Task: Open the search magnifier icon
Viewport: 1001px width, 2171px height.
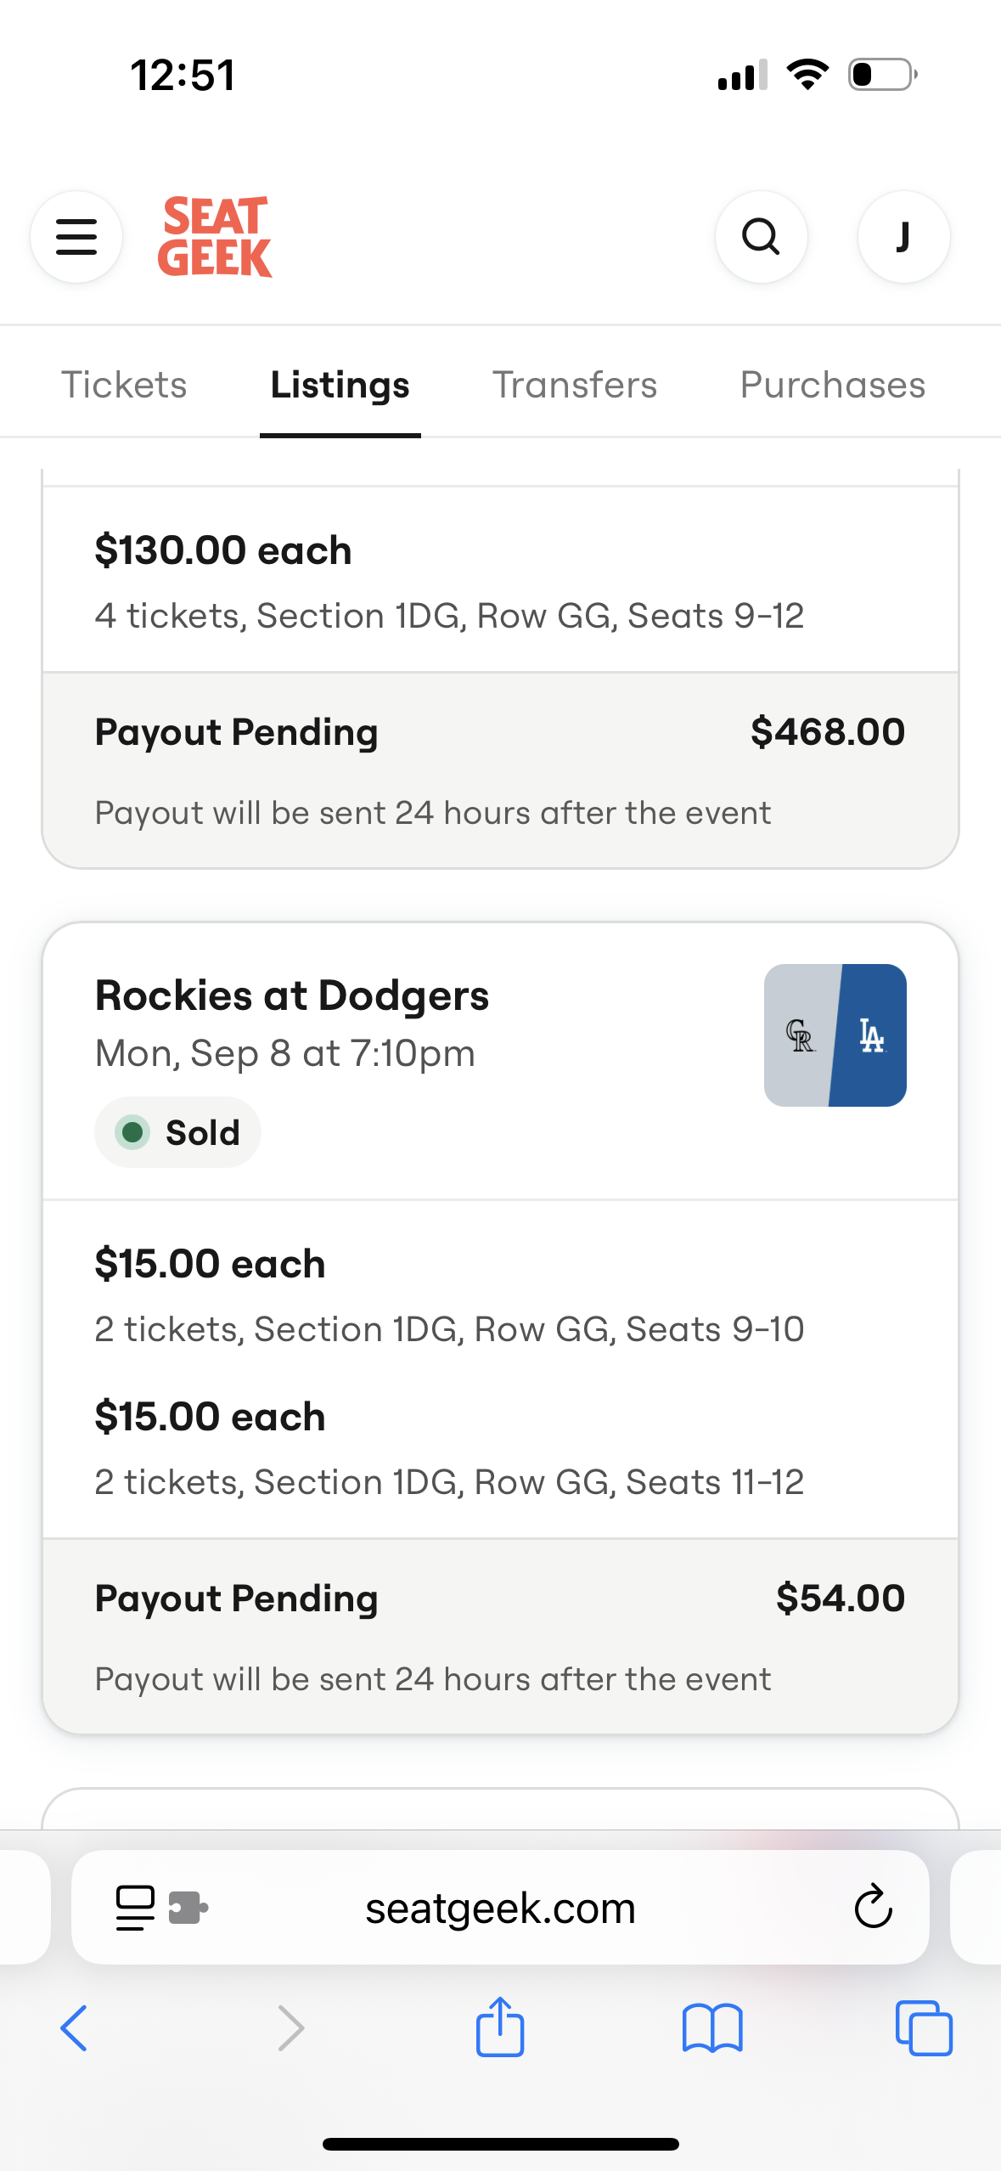Action: tap(761, 237)
